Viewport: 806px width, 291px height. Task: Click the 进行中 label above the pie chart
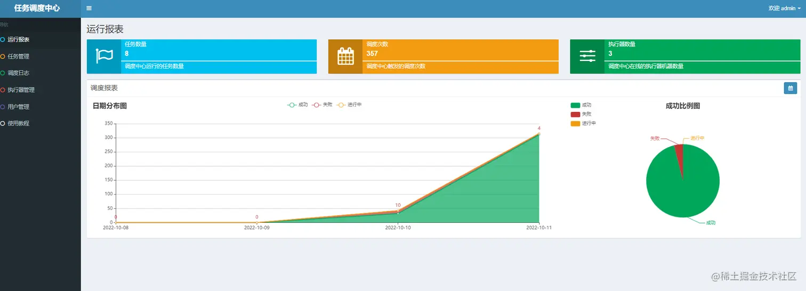pos(697,138)
